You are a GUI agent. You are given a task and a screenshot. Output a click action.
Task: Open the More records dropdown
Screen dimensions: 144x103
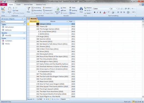[x=73, y=13]
